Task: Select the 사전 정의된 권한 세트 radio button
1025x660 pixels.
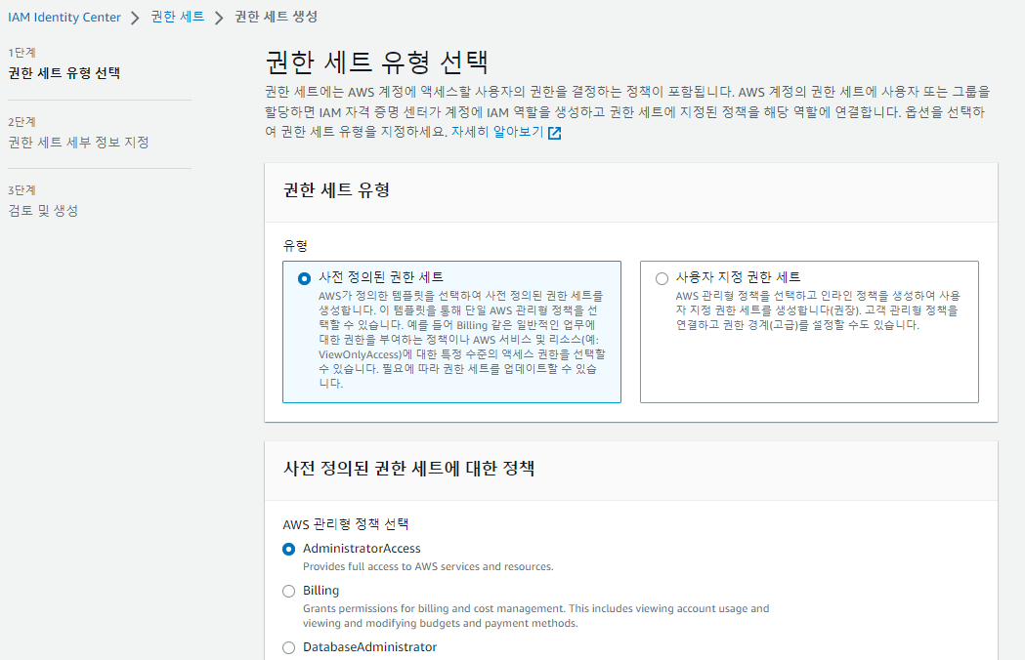Action: click(304, 278)
